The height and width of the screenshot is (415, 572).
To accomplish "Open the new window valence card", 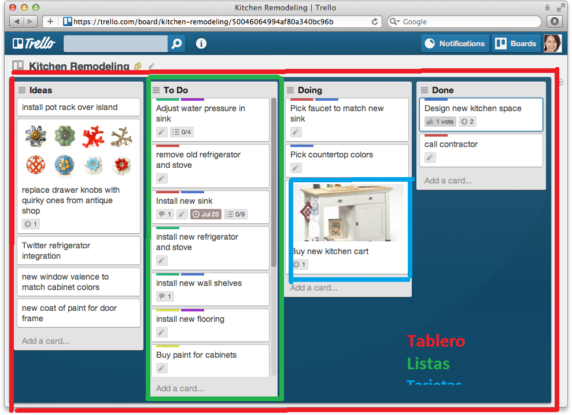I will coord(79,282).
